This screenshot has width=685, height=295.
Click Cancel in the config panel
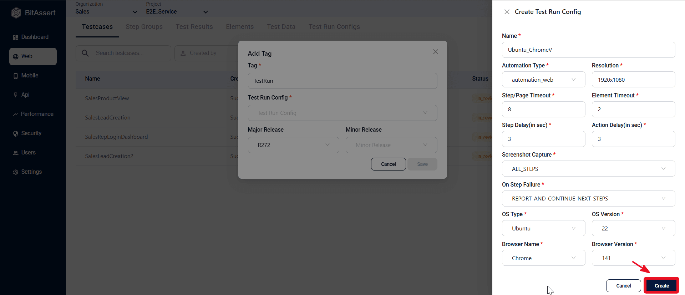point(623,286)
